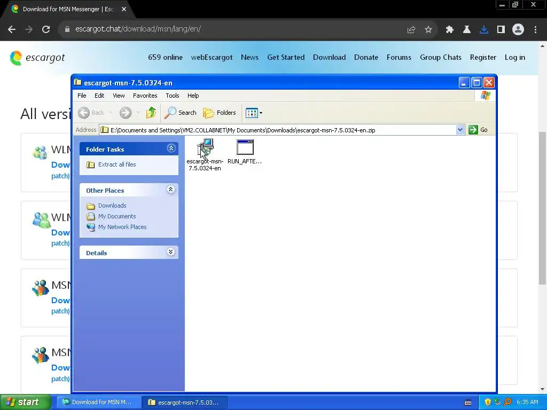Close the Download for MSN Messenger tab
The image size is (547, 410).
124,10
